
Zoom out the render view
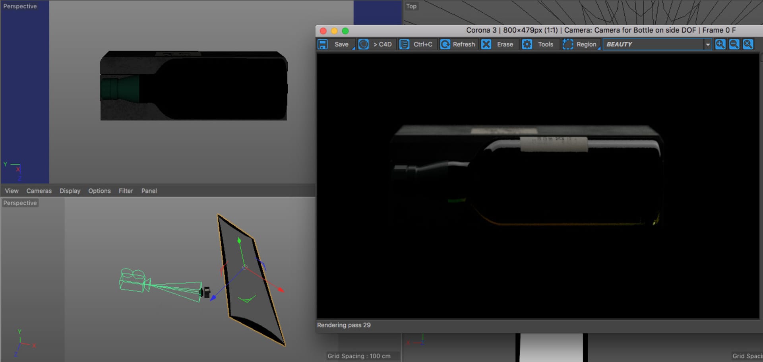(x=734, y=44)
